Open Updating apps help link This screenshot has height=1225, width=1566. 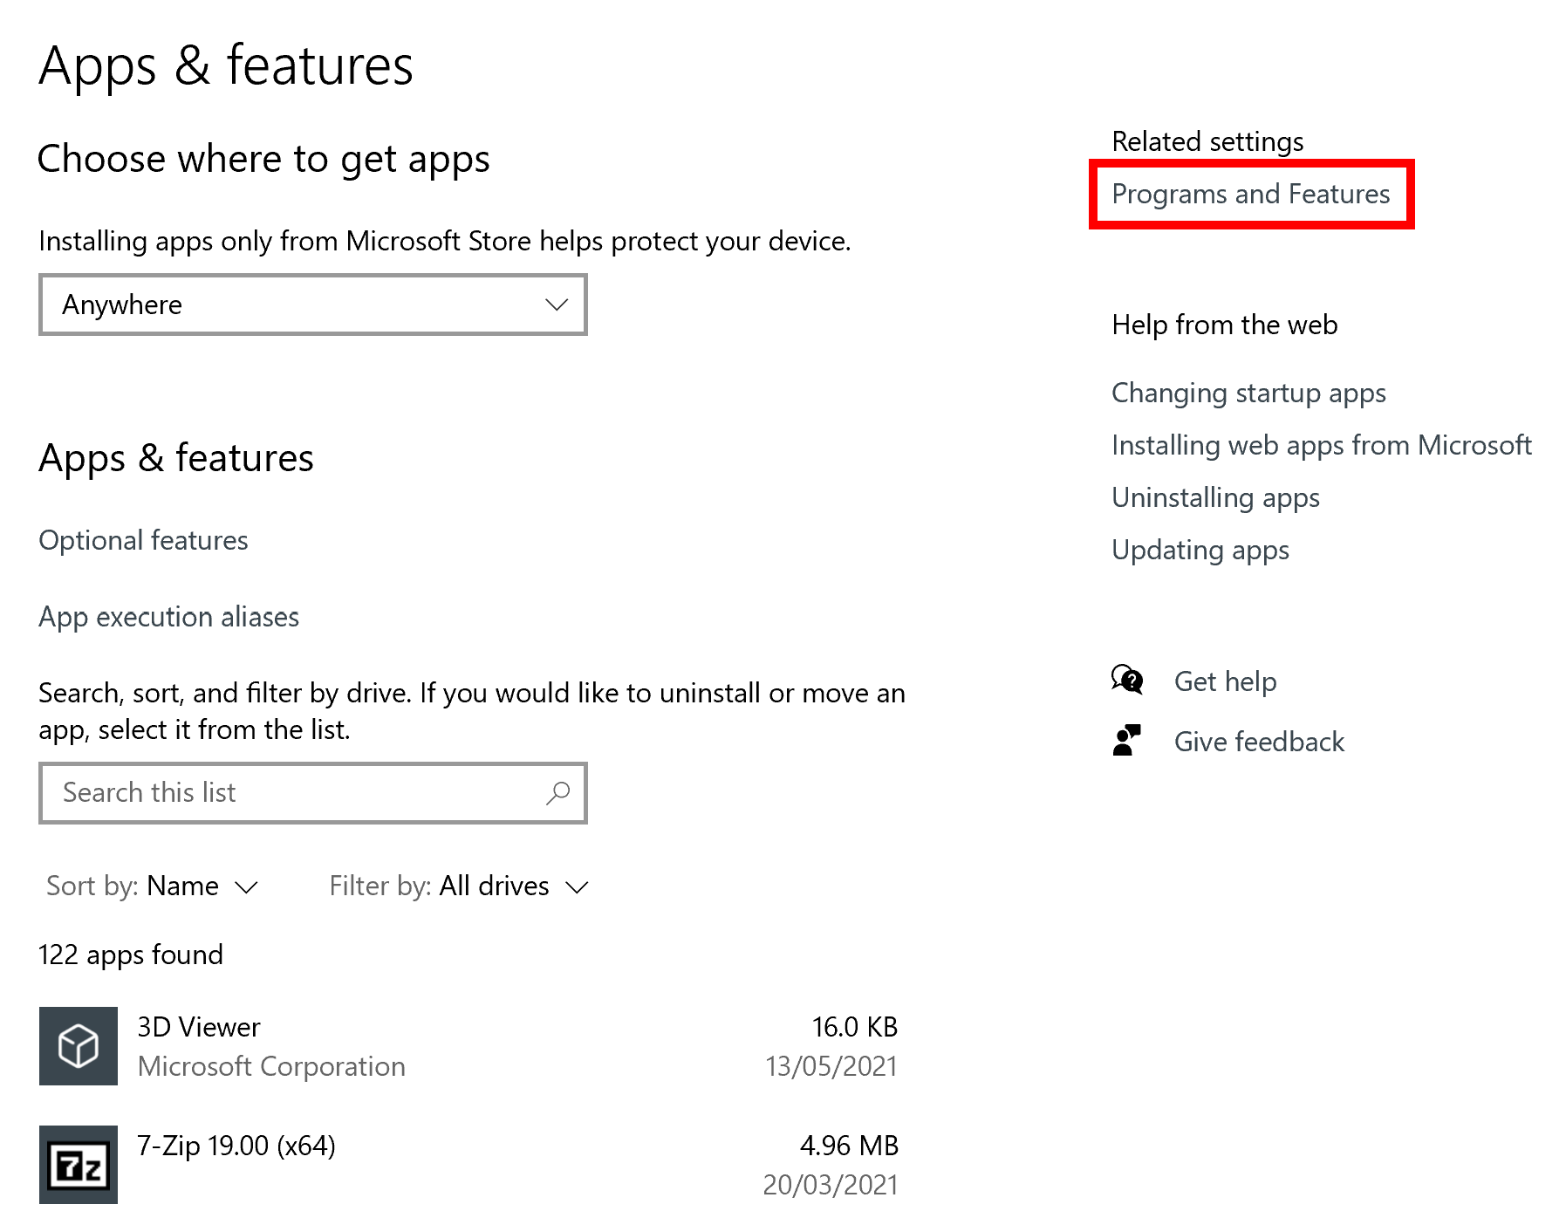(1200, 550)
